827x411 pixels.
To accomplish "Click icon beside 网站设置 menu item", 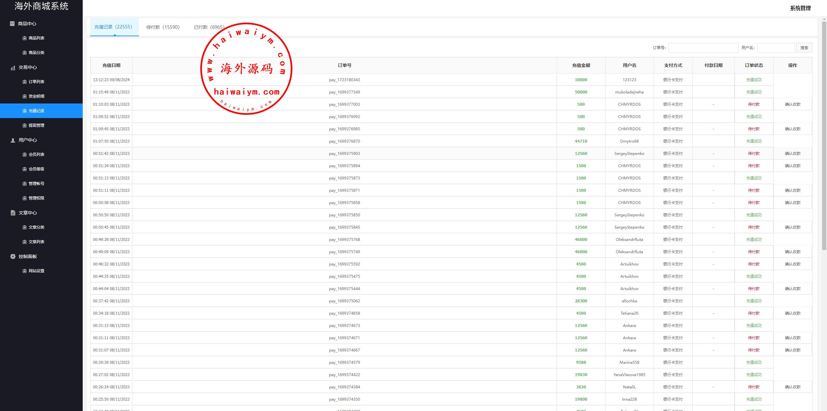I will [25, 271].
